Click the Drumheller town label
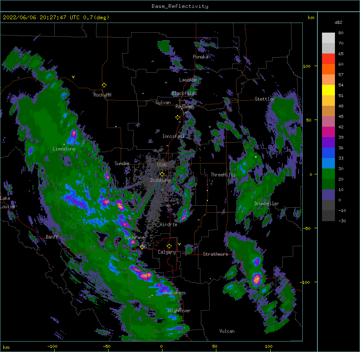 [x=266, y=204]
